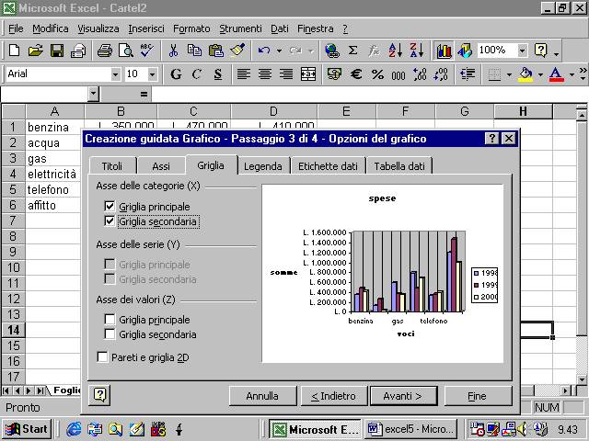This screenshot has height=441, width=589.
Task: Apply Euro currency format icon
Action: click(356, 74)
